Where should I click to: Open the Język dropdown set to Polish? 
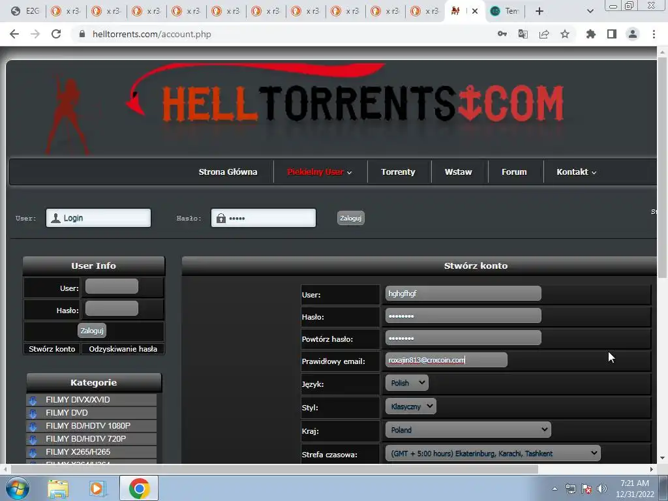coord(407,382)
